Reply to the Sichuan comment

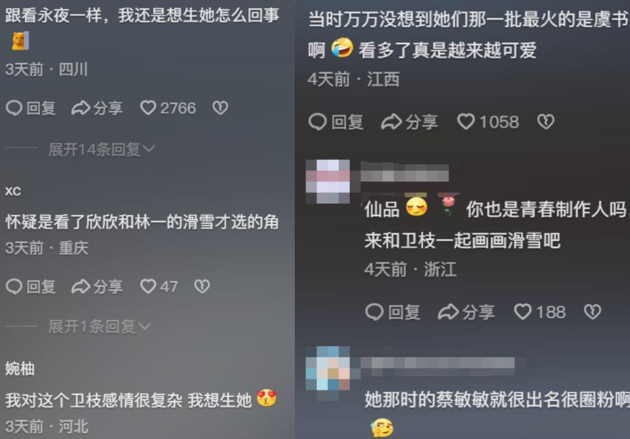tap(31, 108)
